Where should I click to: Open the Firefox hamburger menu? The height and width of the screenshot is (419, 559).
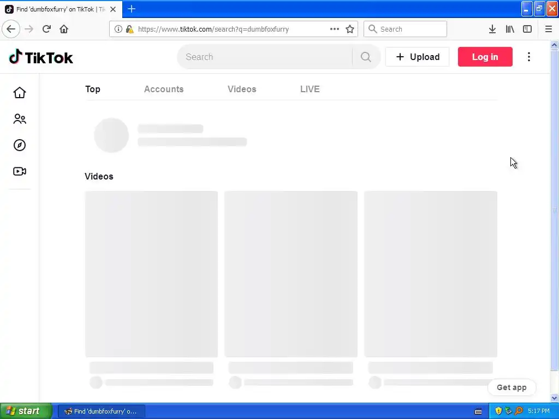pos(549,29)
